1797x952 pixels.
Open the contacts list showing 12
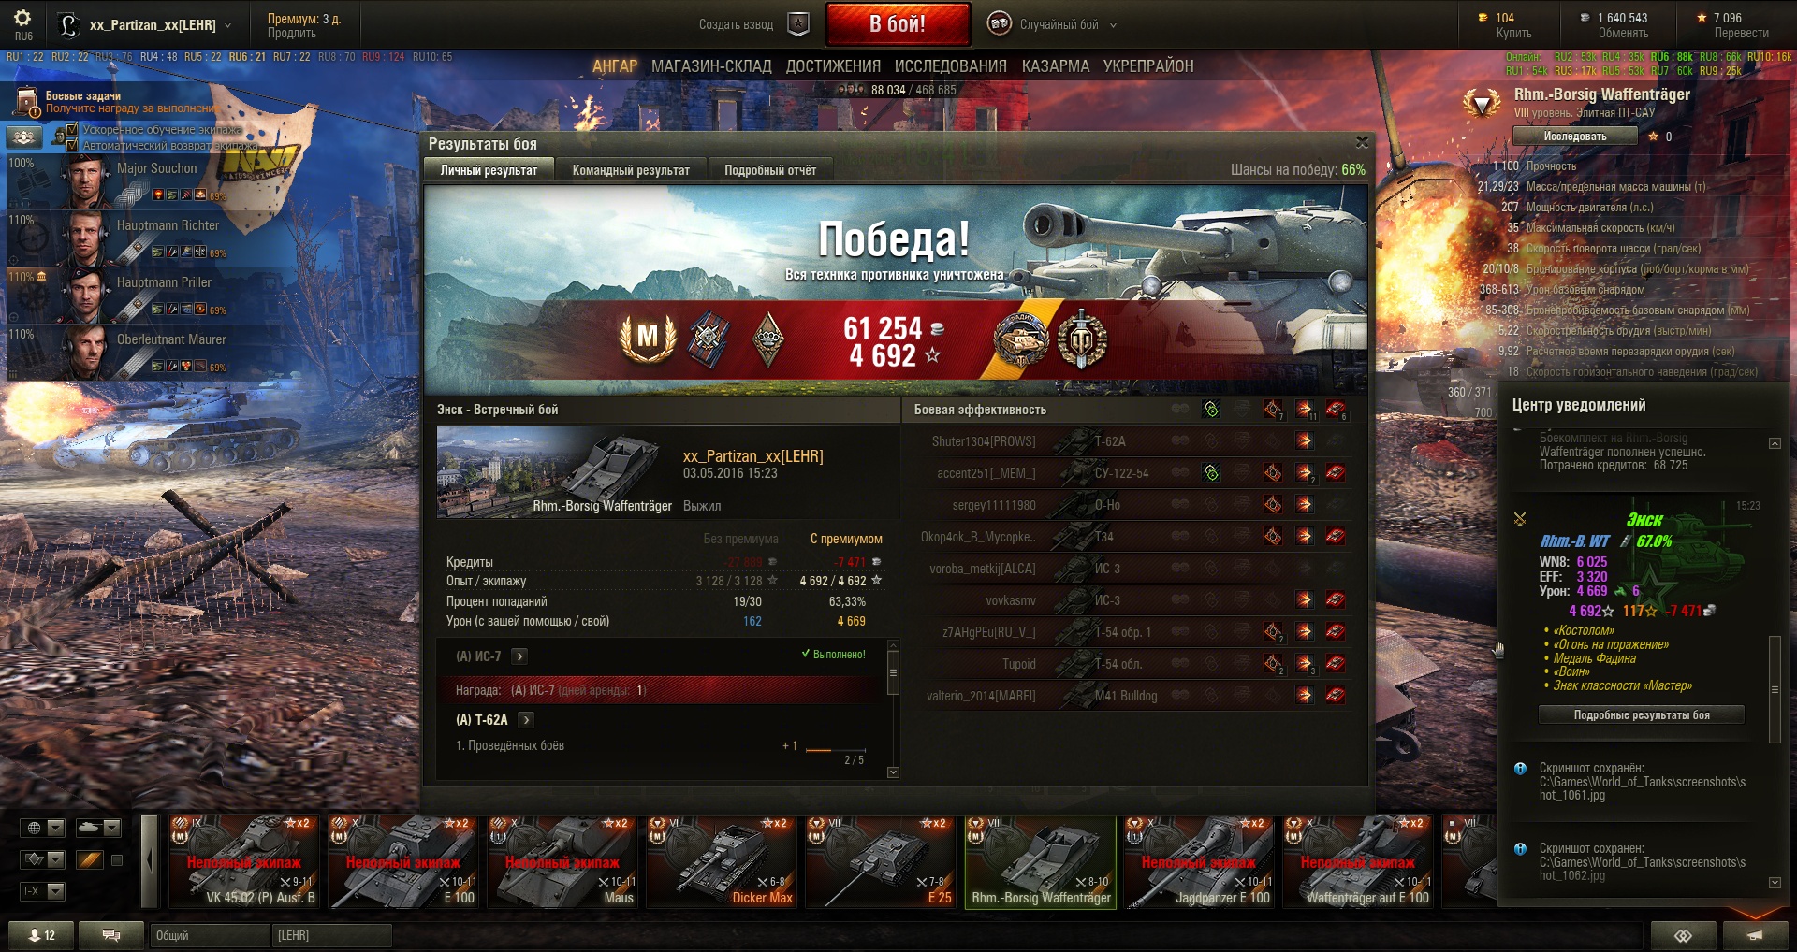coord(40,935)
